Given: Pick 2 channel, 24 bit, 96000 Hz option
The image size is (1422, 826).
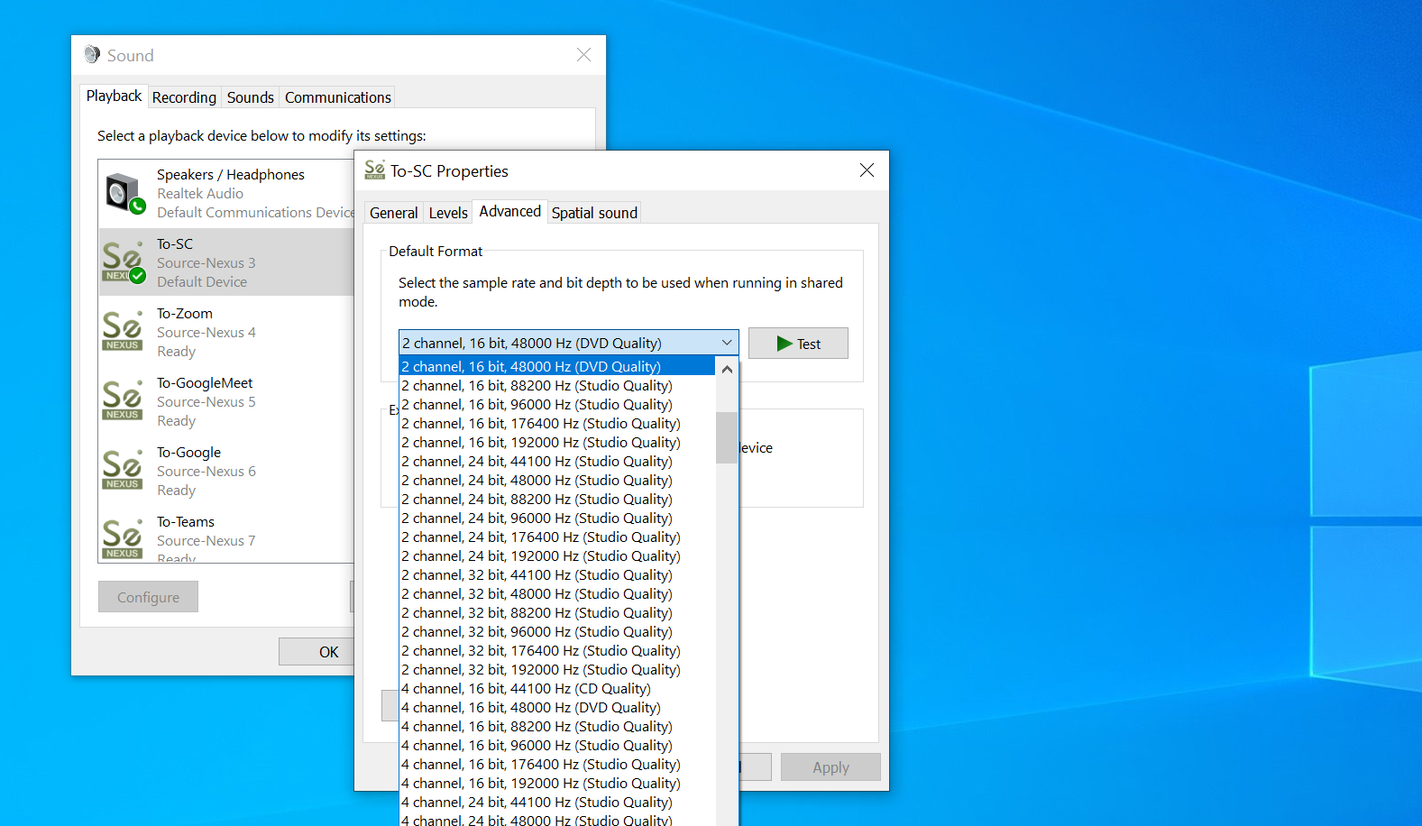Looking at the screenshot, I should tap(557, 518).
